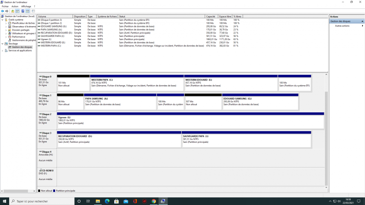Open the Planificateur de tâches node
This screenshot has height=205, width=365.
(x=23, y=23)
